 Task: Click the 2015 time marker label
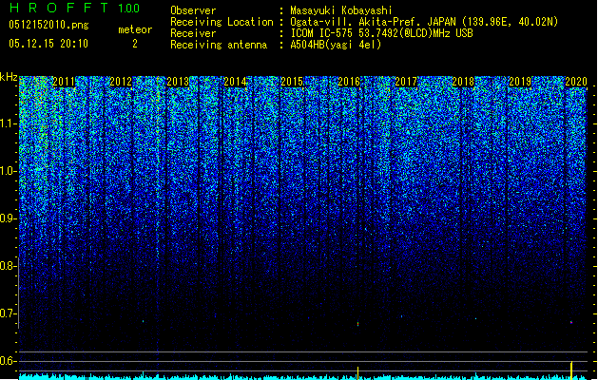(x=292, y=82)
